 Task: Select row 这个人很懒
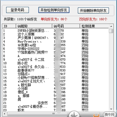56,34
